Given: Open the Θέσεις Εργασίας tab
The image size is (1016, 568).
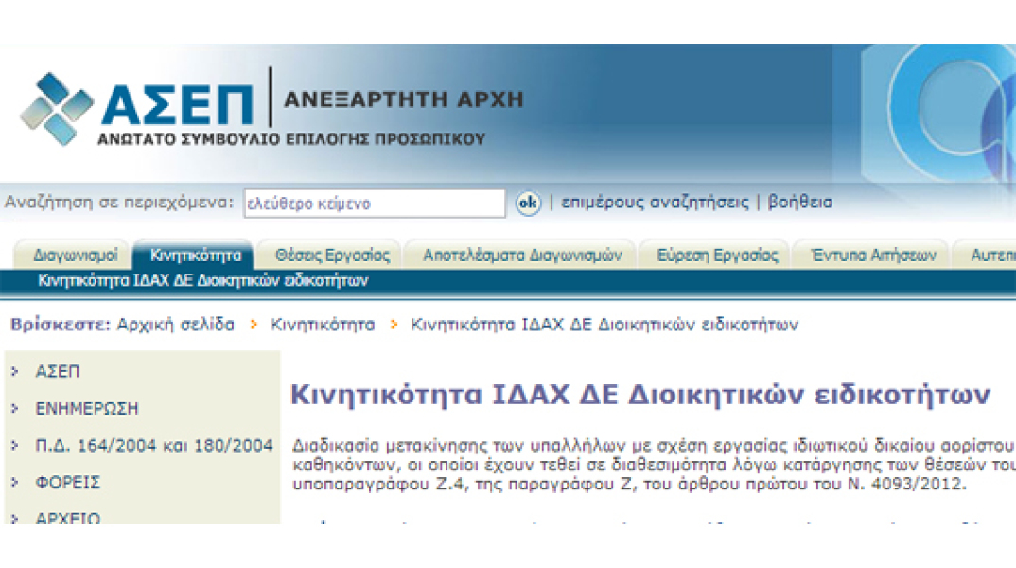Looking at the screenshot, I should pyautogui.click(x=332, y=256).
